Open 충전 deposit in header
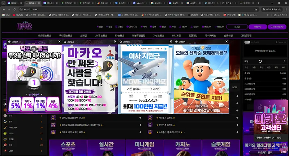This screenshot has width=289, height=156. coord(100,27)
